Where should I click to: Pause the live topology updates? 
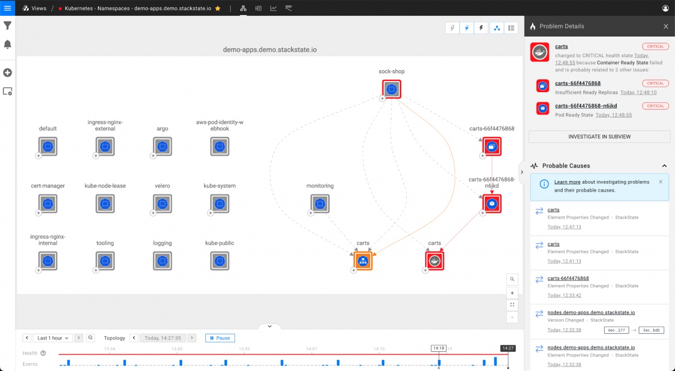(x=220, y=338)
